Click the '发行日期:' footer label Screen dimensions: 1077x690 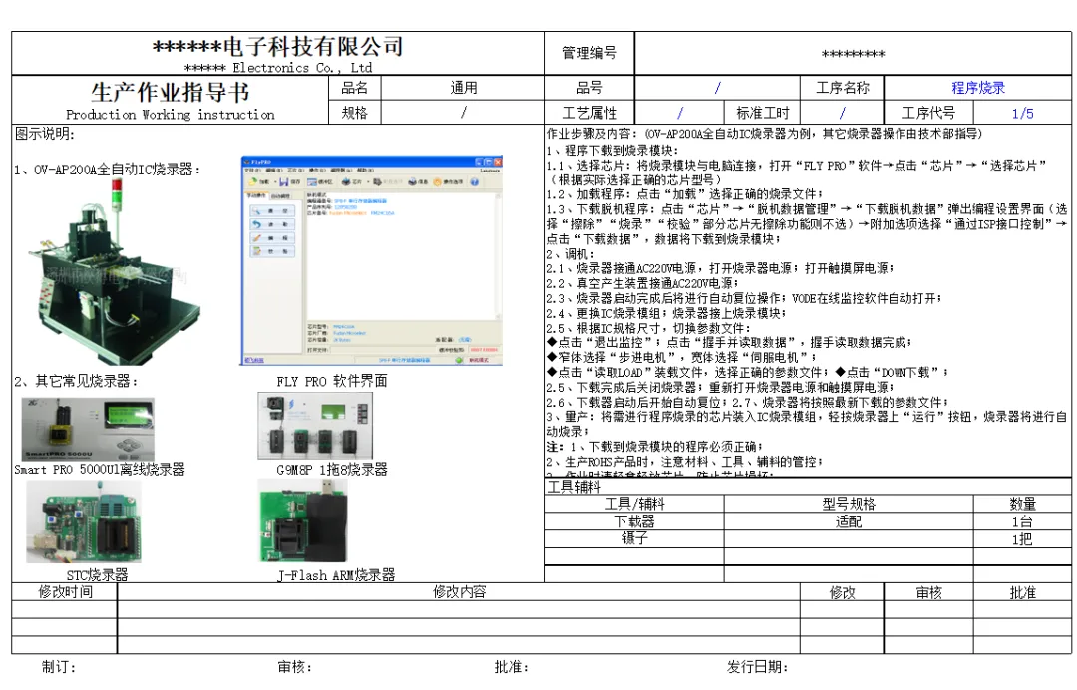tap(758, 667)
